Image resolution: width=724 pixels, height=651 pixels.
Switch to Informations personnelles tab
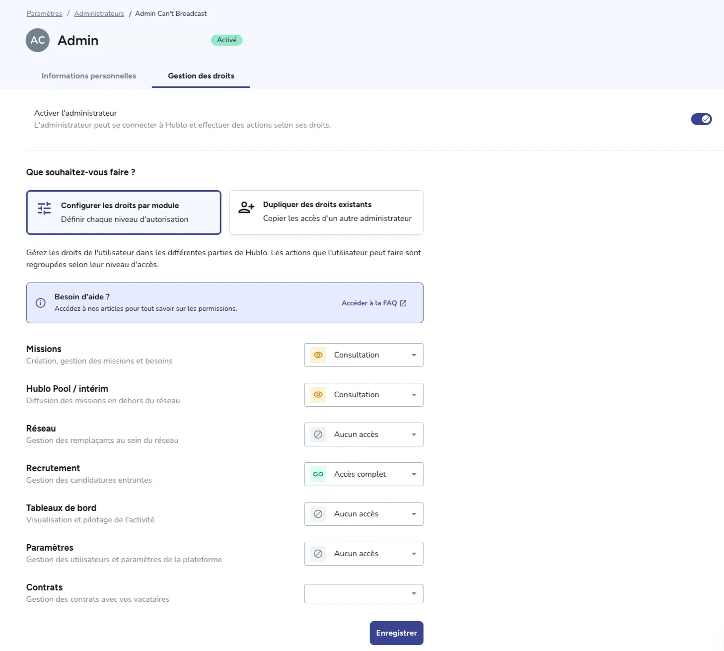click(89, 76)
